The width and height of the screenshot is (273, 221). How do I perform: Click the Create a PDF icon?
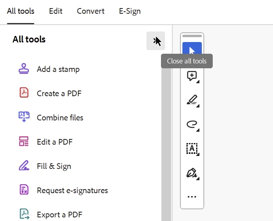click(x=24, y=93)
